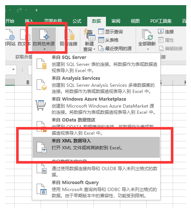
Task: Click the From Web (自网站) globe icon
Action: [10, 35]
